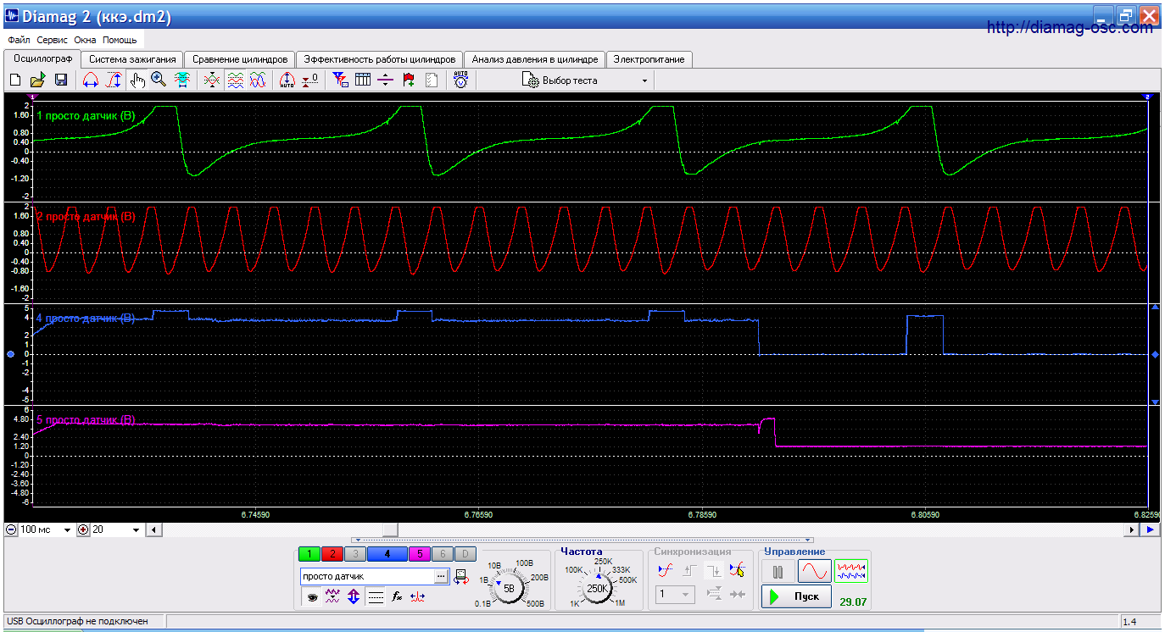Click the blue vertical invert arrows icon
The width and height of the screenshot is (1165, 632).
354,597
